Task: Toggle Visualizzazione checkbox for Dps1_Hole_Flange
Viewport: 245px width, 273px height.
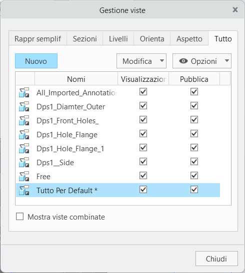Action: (x=143, y=134)
